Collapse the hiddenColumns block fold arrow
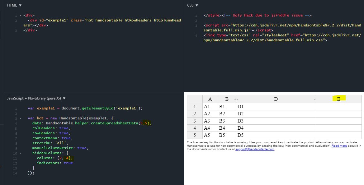The width and height of the screenshot is (364, 185). pos(20,153)
